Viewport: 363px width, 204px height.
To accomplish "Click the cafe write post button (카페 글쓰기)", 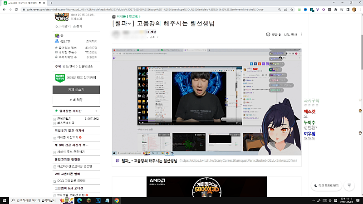I will click(x=76, y=90).
